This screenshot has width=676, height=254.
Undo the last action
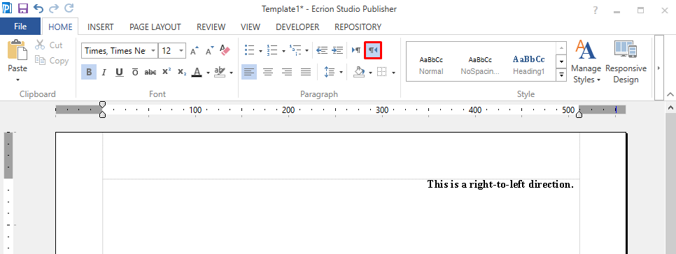pos(38,8)
